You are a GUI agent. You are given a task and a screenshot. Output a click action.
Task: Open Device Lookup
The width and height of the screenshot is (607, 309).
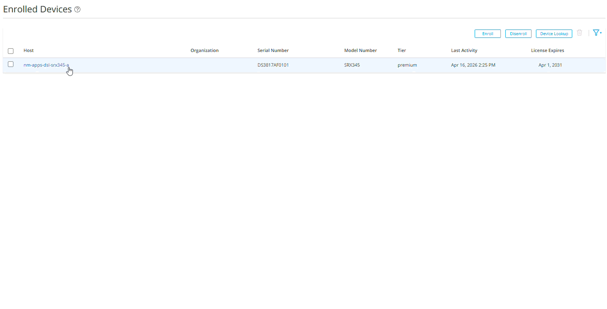[x=554, y=34]
